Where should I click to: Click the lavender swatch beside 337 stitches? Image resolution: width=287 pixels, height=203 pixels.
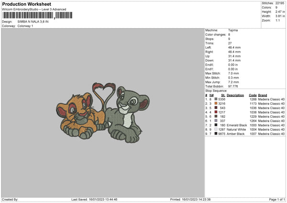[x=216, y=121]
